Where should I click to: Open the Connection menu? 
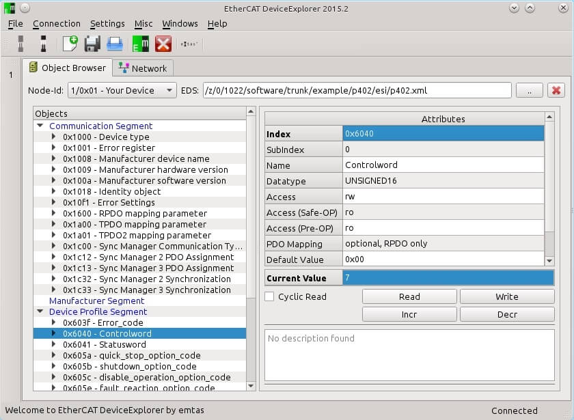[57, 23]
